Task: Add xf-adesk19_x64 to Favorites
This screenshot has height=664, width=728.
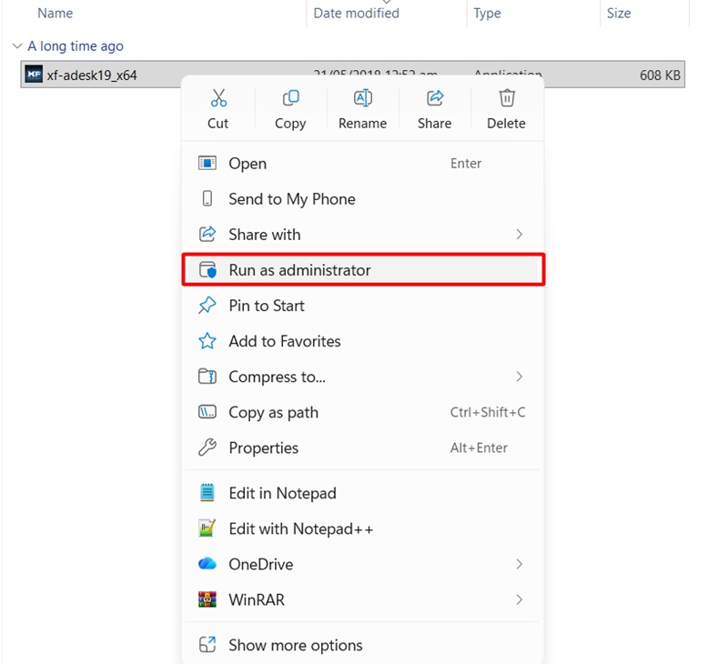Action: (x=284, y=341)
